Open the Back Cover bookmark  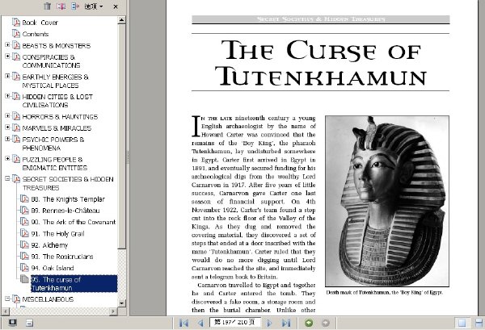(x=40, y=23)
